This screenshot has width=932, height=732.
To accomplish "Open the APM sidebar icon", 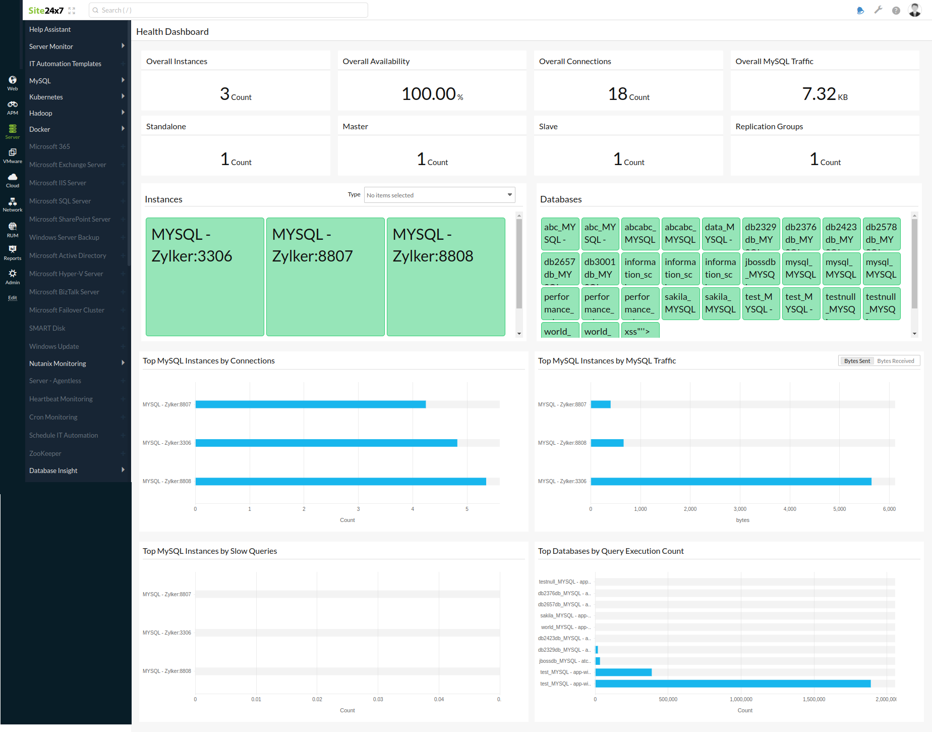I will pos(13,107).
